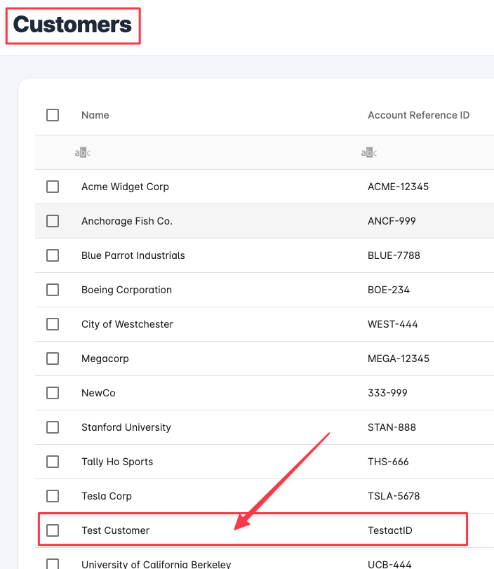494x569 pixels.
Task: Select the Tesla Corp checkbox
Action: click(53, 496)
